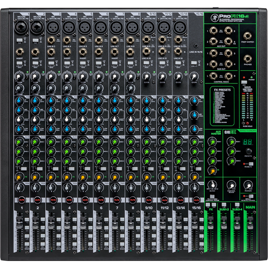Click the channel 1 MON1 aux knob
The height and width of the screenshot is (268, 268).
(x=19, y=142)
